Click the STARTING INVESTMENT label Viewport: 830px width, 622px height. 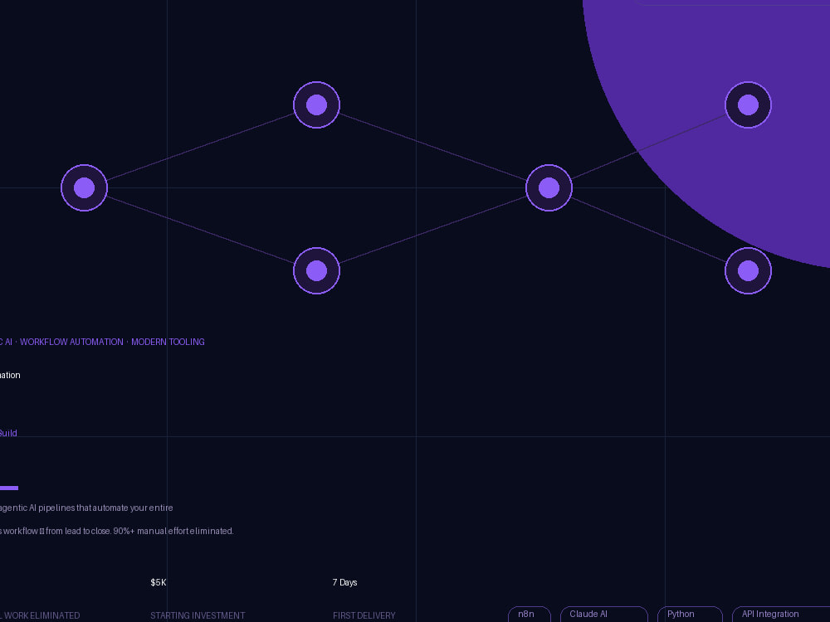pos(198,615)
